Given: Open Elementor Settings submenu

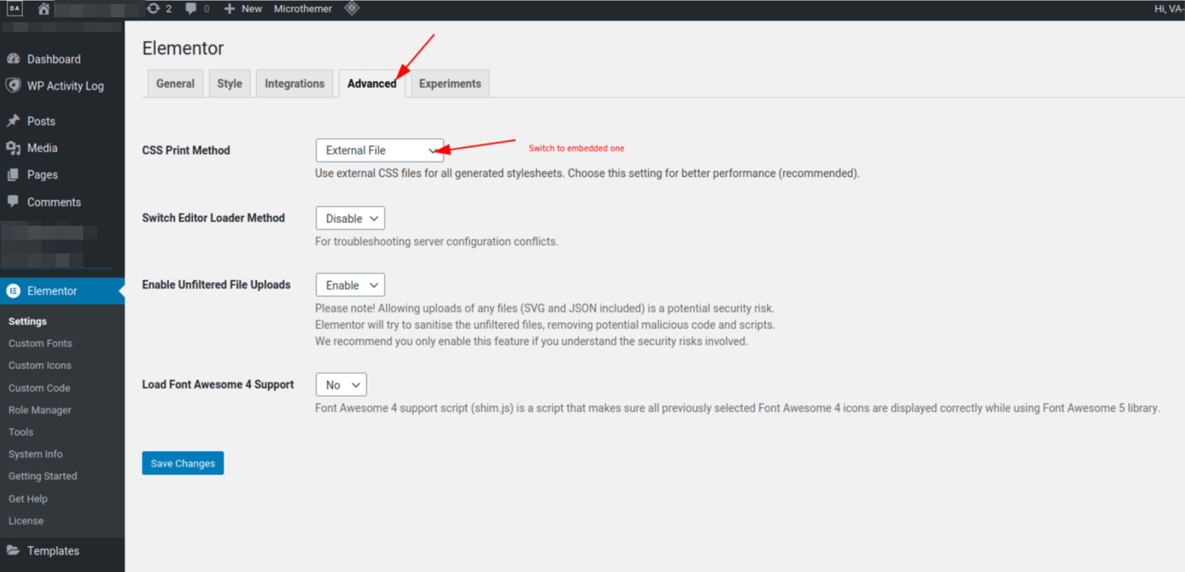Looking at the screenshot, I should [28, 321].
